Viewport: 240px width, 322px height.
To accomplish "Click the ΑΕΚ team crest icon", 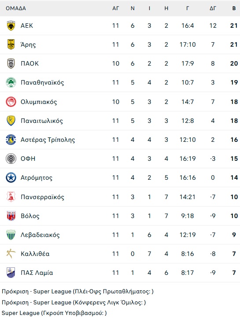I will point(11,26).
